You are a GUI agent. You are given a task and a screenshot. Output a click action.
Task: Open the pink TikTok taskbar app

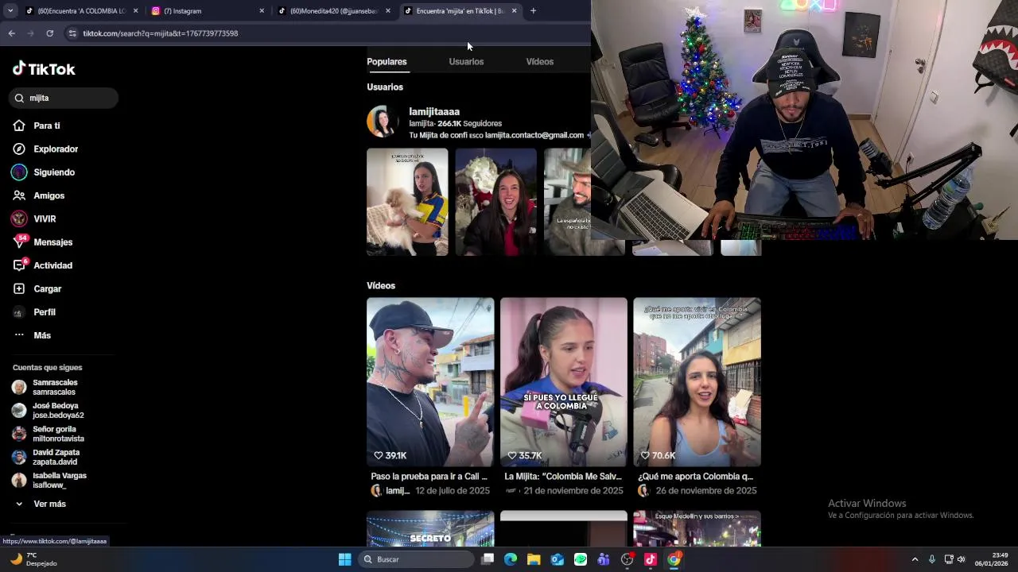[x=651, y=559]
